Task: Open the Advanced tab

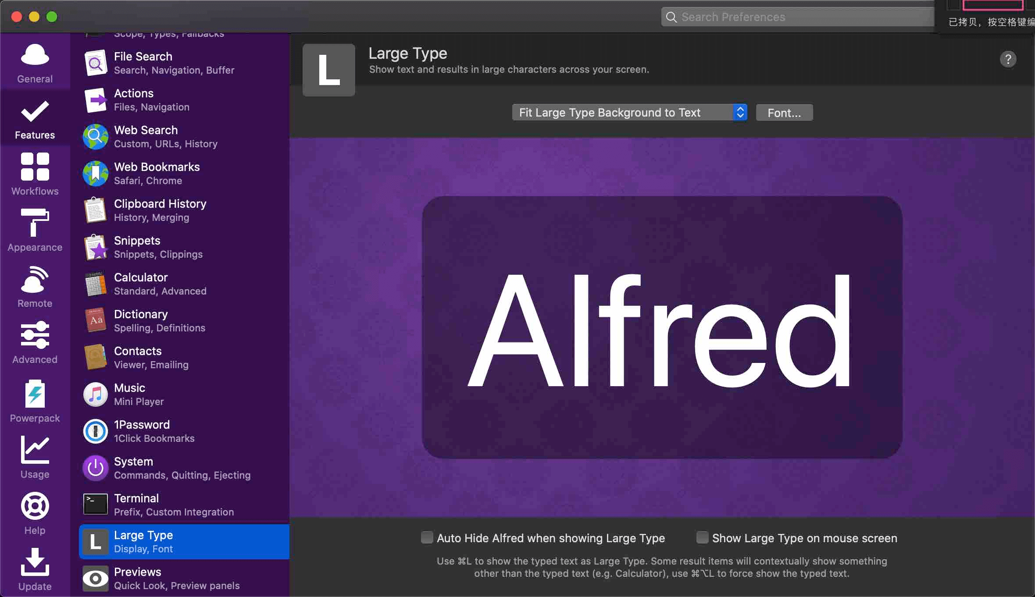Action: [x=35, y=342]
